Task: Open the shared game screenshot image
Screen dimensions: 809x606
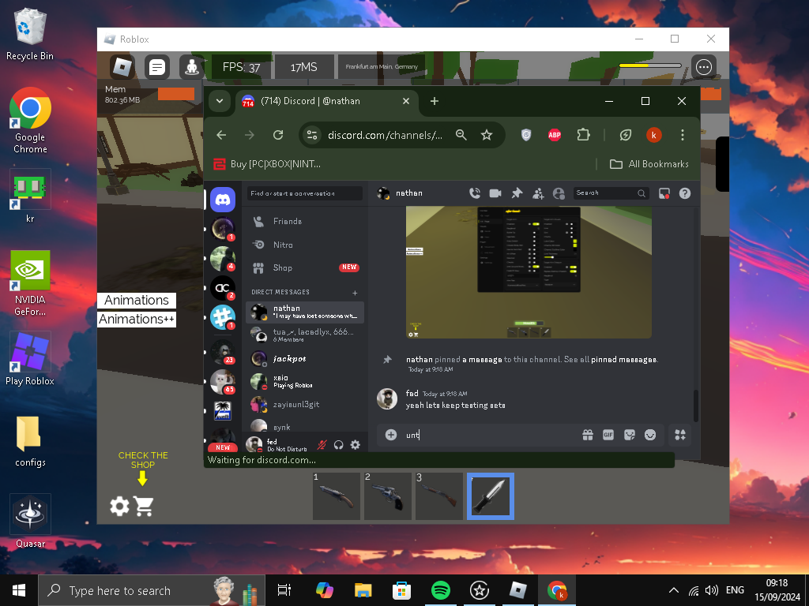Action: (x=529, y=272)
